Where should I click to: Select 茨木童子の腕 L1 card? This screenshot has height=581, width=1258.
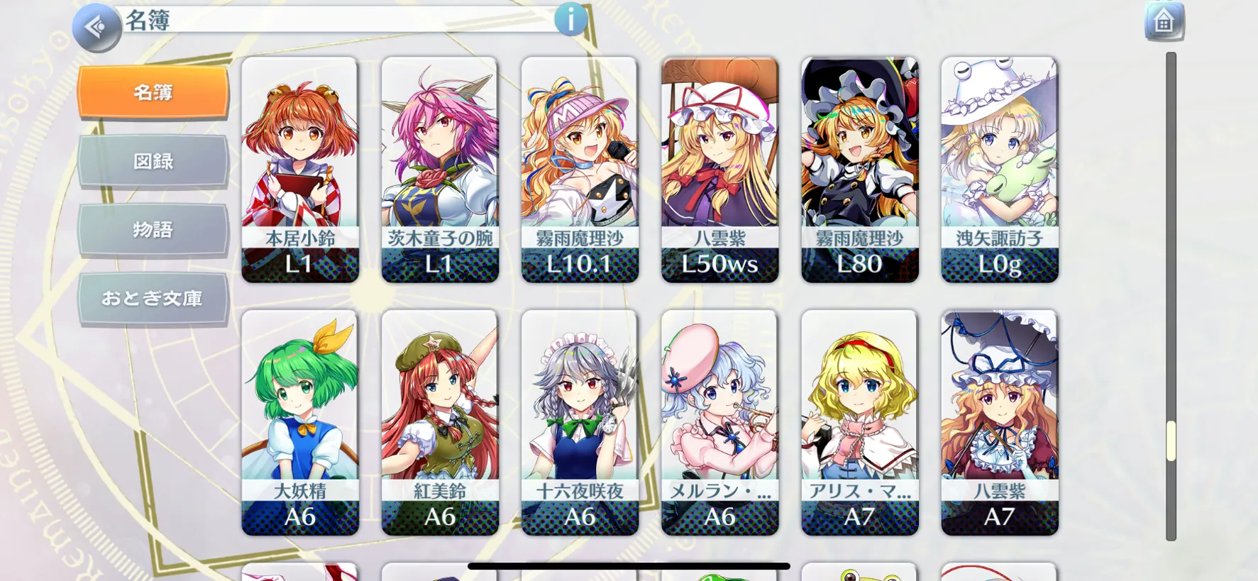[440, 170]
